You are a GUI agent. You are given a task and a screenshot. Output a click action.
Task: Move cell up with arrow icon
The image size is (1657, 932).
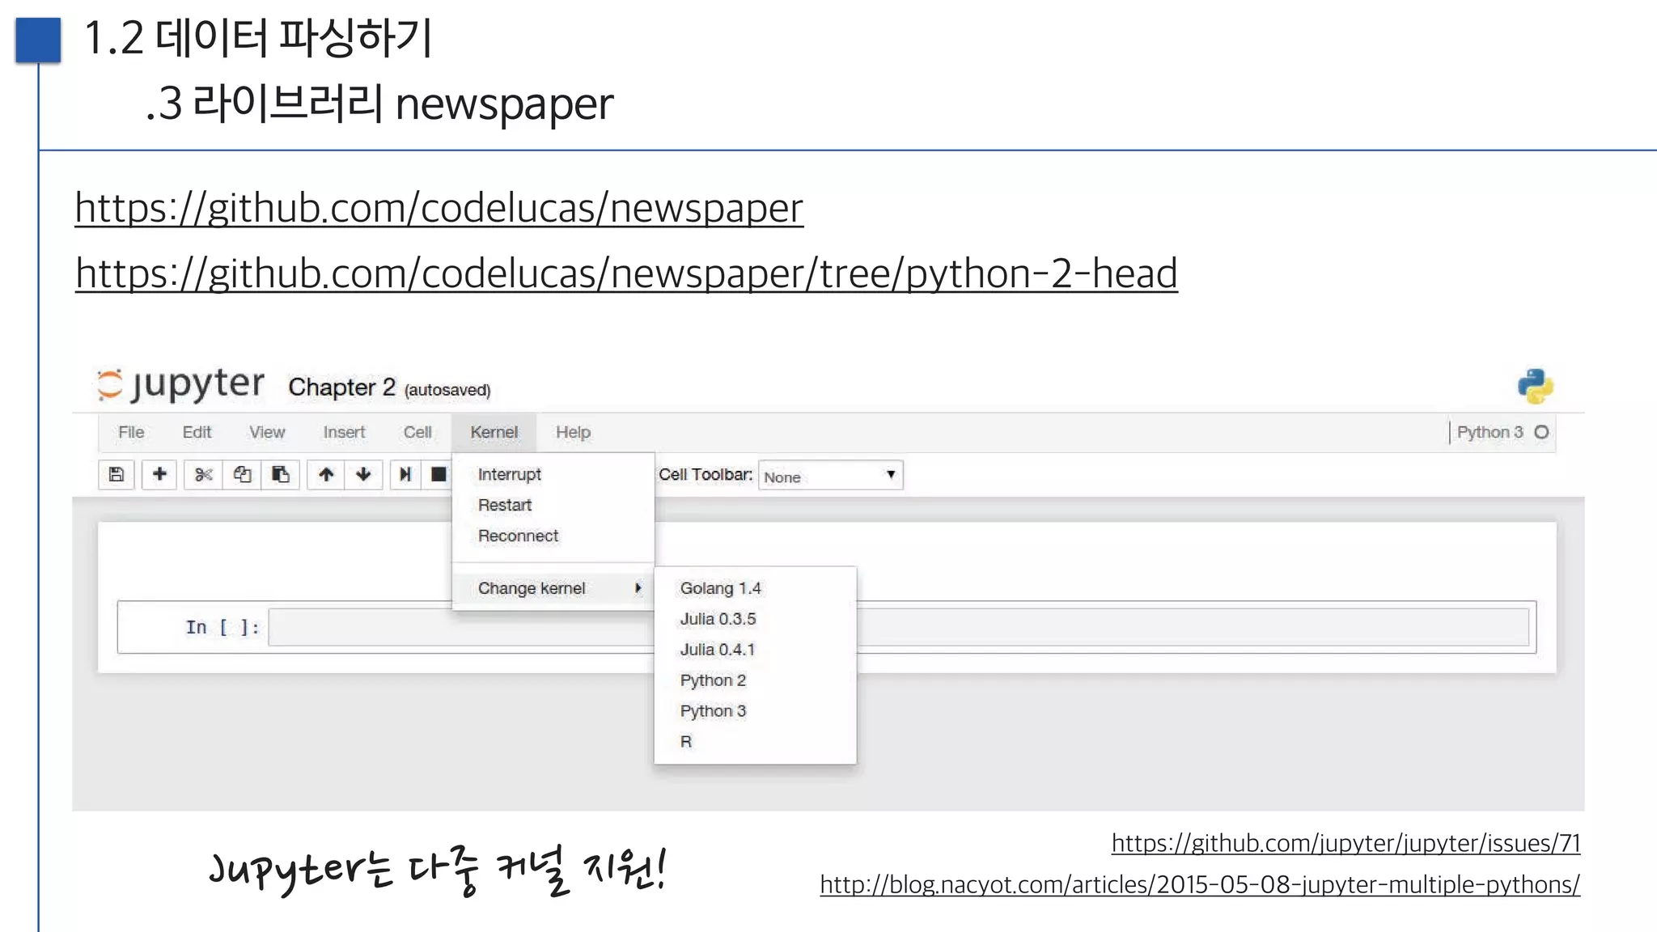click(x=326, y=475)
